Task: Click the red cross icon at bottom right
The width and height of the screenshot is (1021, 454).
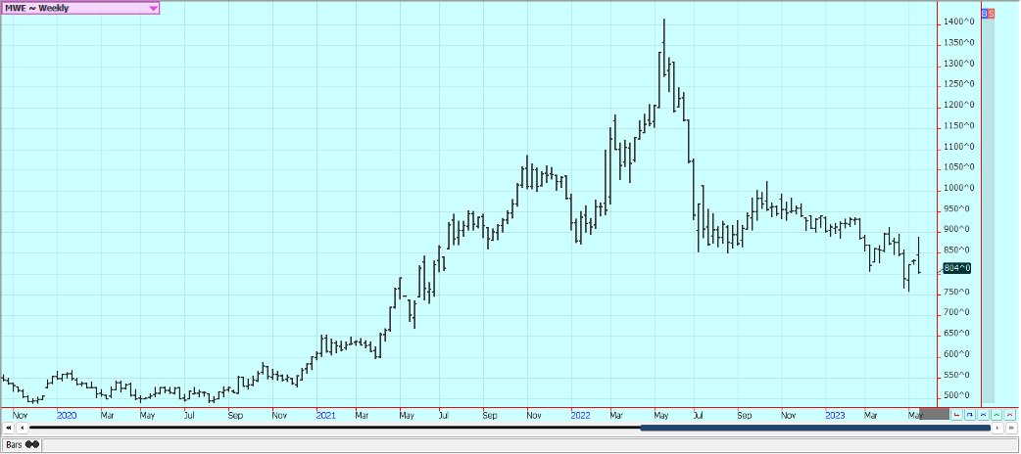Action: (1008, 415)
